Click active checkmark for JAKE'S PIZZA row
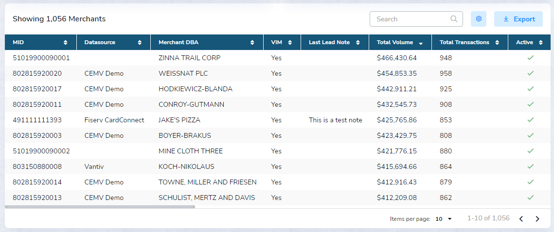The height and width of the screenshot is (232, 554). click(x=530, y=120)
